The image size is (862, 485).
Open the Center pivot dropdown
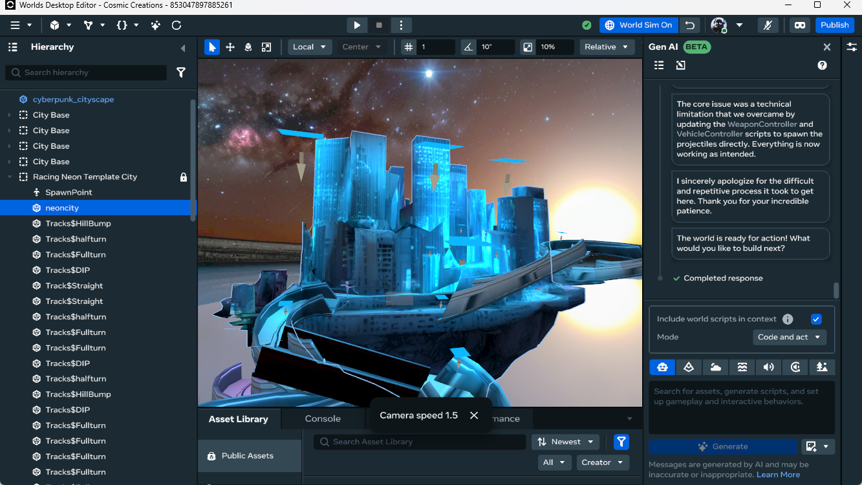(362, 47)
